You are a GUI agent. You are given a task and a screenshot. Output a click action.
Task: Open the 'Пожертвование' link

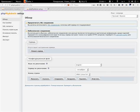pyautogui.click(x=57, y=85)
